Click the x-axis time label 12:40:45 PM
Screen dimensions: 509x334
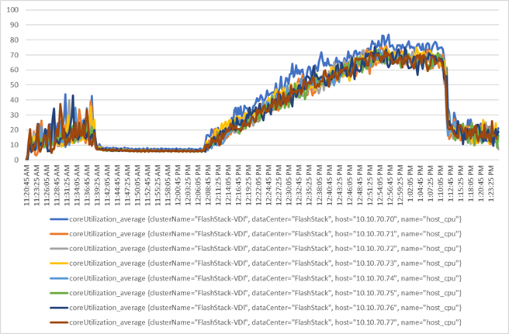(330, 185)
